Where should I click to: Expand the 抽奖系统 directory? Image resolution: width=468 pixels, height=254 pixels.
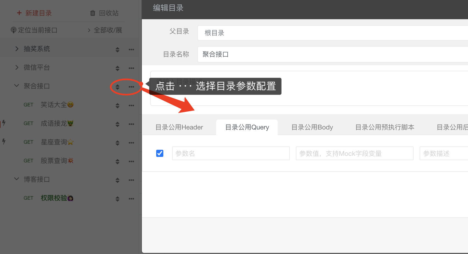[16, 49]
